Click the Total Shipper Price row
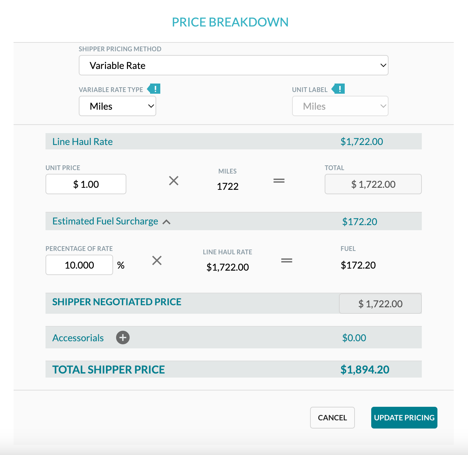Viewport: 468px width, 455px height. (233, 369)
